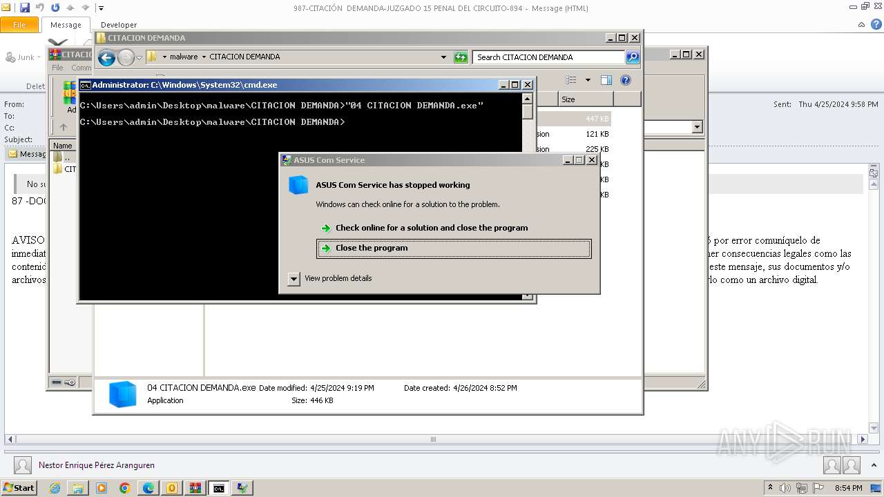884x497 pixels.
Task: Select the 121 KB file size cell
Action: 597,134
